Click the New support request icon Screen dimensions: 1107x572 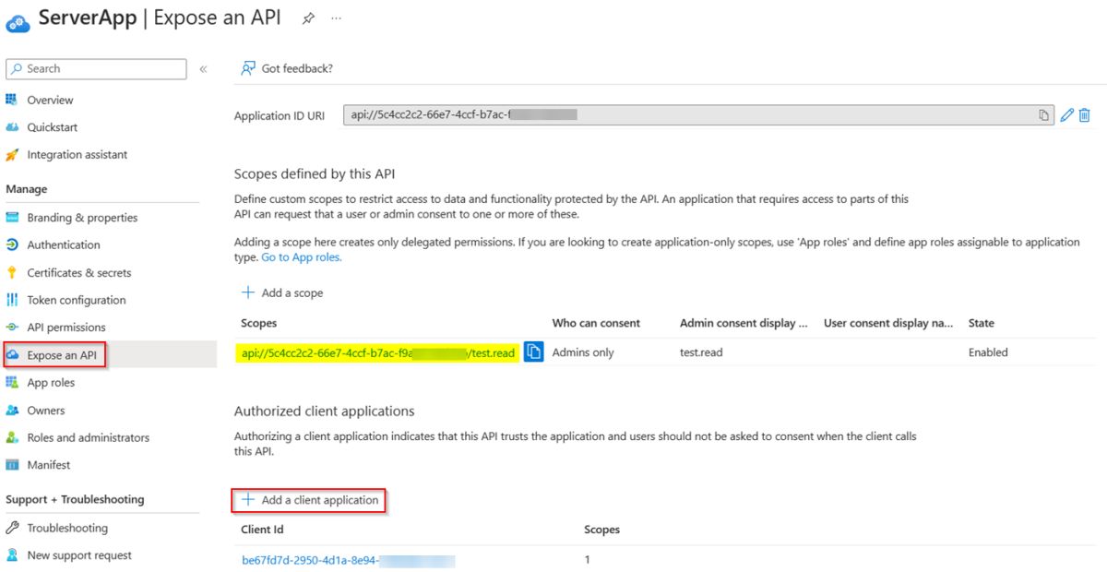(x=12, y=555)
